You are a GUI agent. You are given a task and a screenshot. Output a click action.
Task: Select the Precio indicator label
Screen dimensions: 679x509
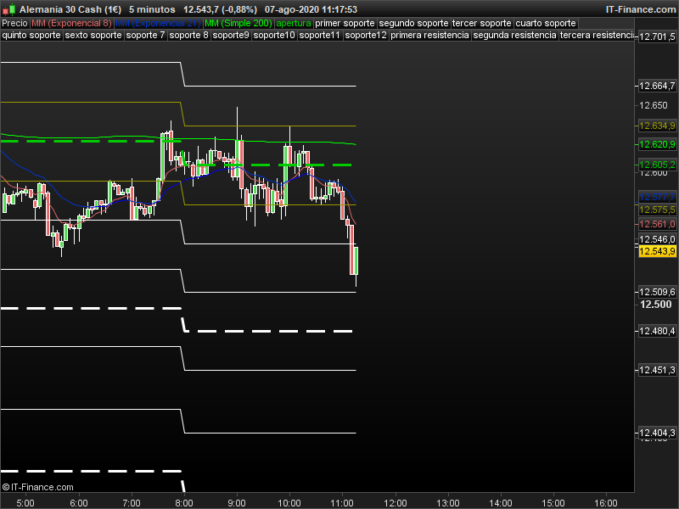(x=14, y=24)
